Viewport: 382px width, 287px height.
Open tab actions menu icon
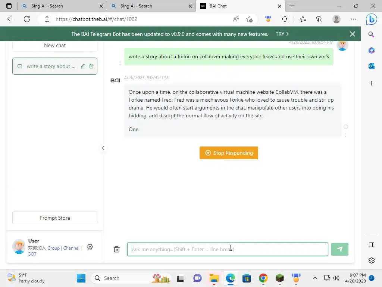pyautogui.click(x=9, y=6)
